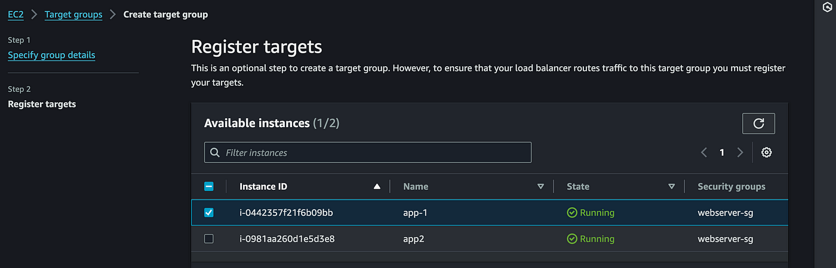
Task: Toggle the select-all instances checkbox
Action: coord(209,186)
